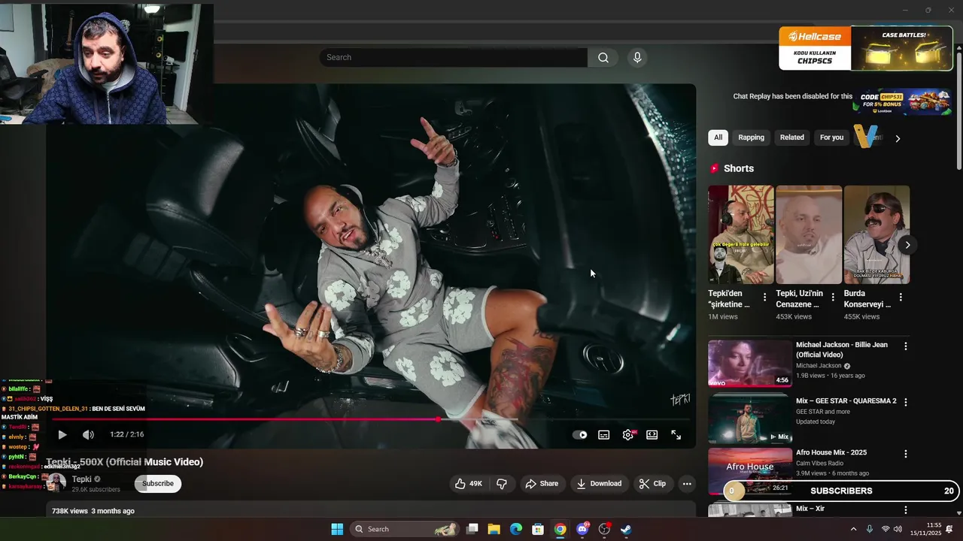Viewport: 963px width, 541px height.
Task: Select the Rapping filter chip
Action: (751, 138)
